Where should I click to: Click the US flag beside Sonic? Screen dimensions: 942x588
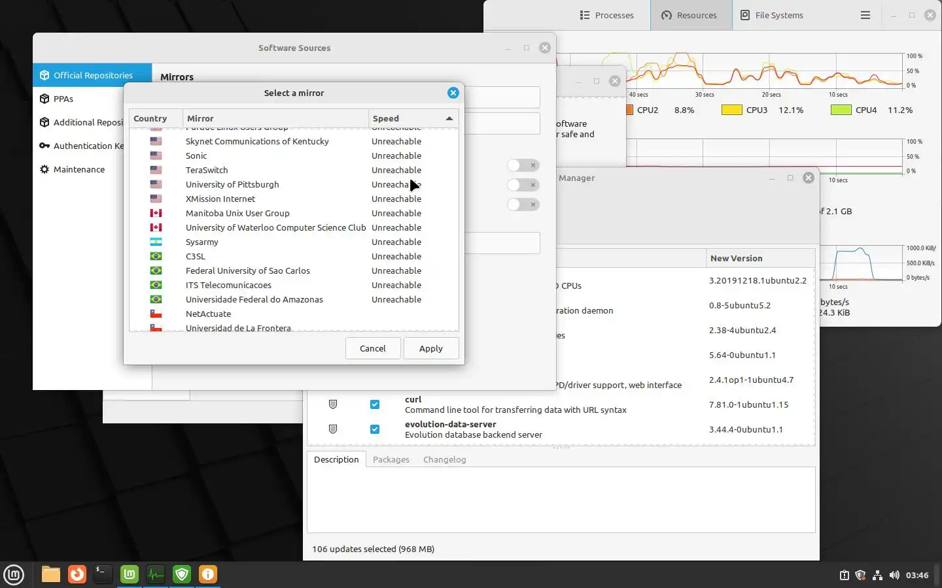pos(156,155)
